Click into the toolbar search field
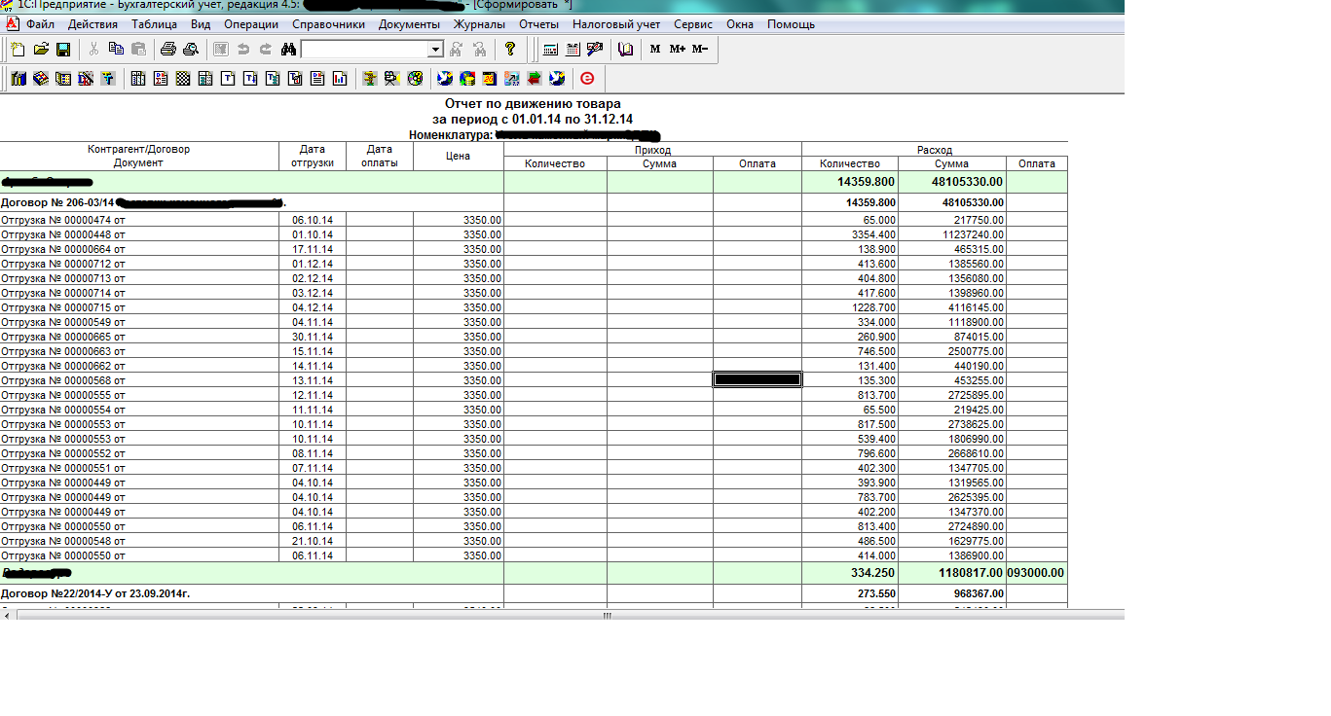Viewport: 1331px width, 716px height. click(x=364, y=50)
